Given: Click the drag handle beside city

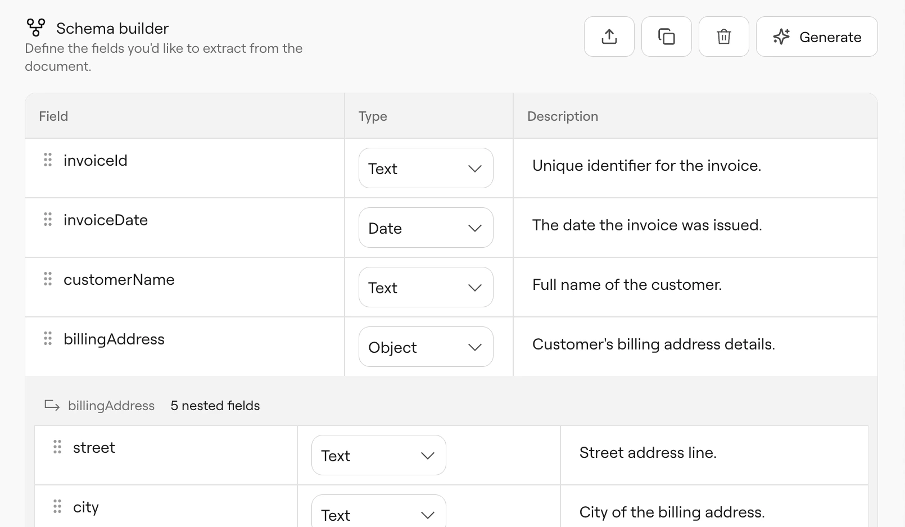Looking at the screenshot, I should (x=57, y=506).
